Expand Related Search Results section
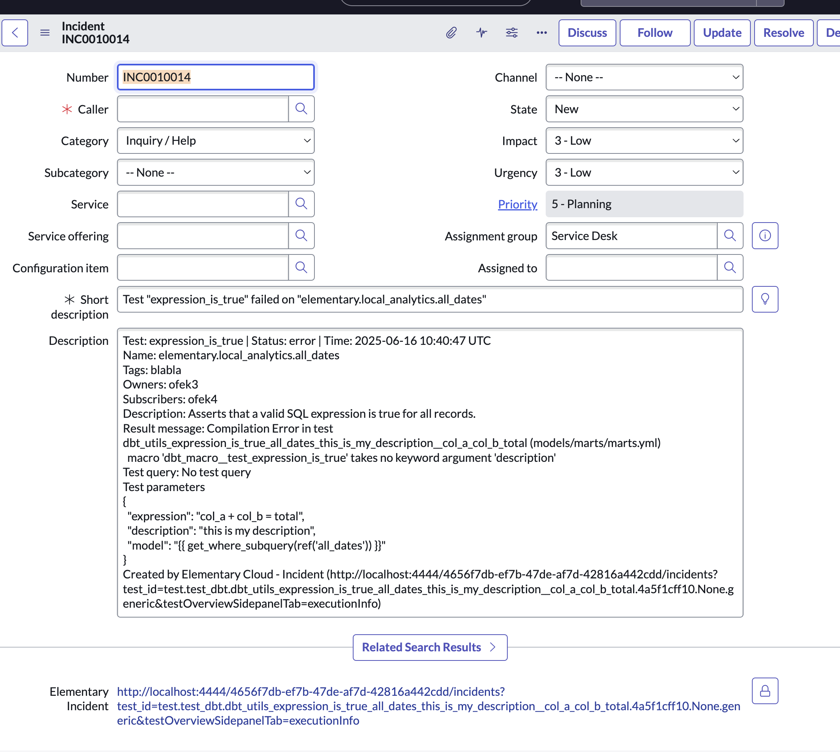Screen dimensions: 840x752 430,648
